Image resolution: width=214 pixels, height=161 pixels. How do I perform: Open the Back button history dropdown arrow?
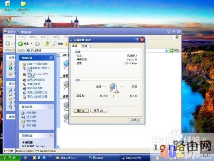point(32,44)
